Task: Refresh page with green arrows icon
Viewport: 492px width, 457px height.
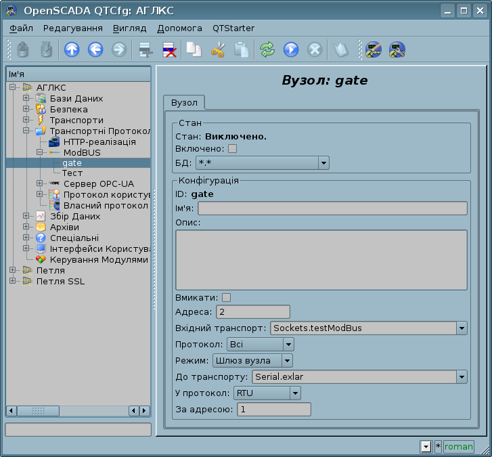Action: coord(267,49)
